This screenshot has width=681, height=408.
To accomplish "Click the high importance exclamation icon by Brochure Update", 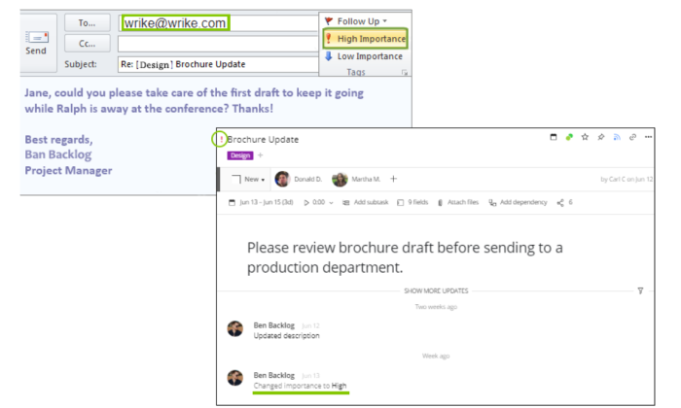I will click(x=221, y=139).
